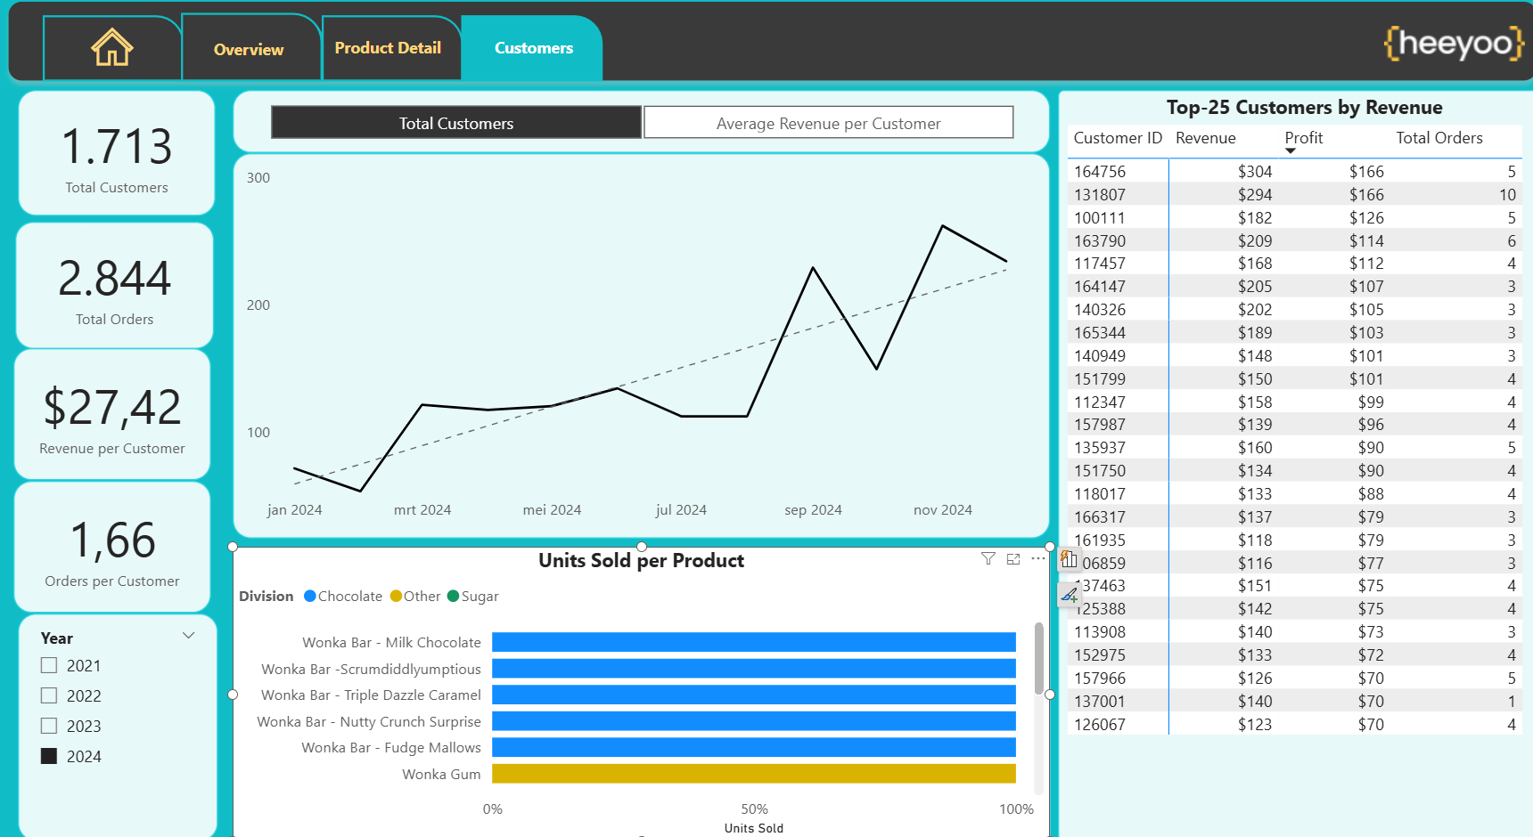Select the Wonka Bar - Milk Chocolate bar
This screenshot has width=1533, height=837.
[754, 642]
